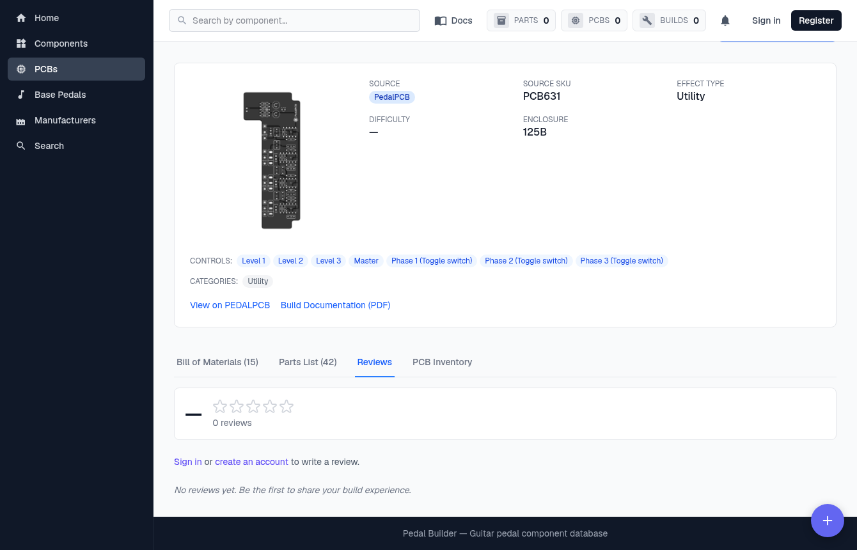Click Phase 2 (Toggle switch) tag

pyautogui.click(x=526, y=261)
